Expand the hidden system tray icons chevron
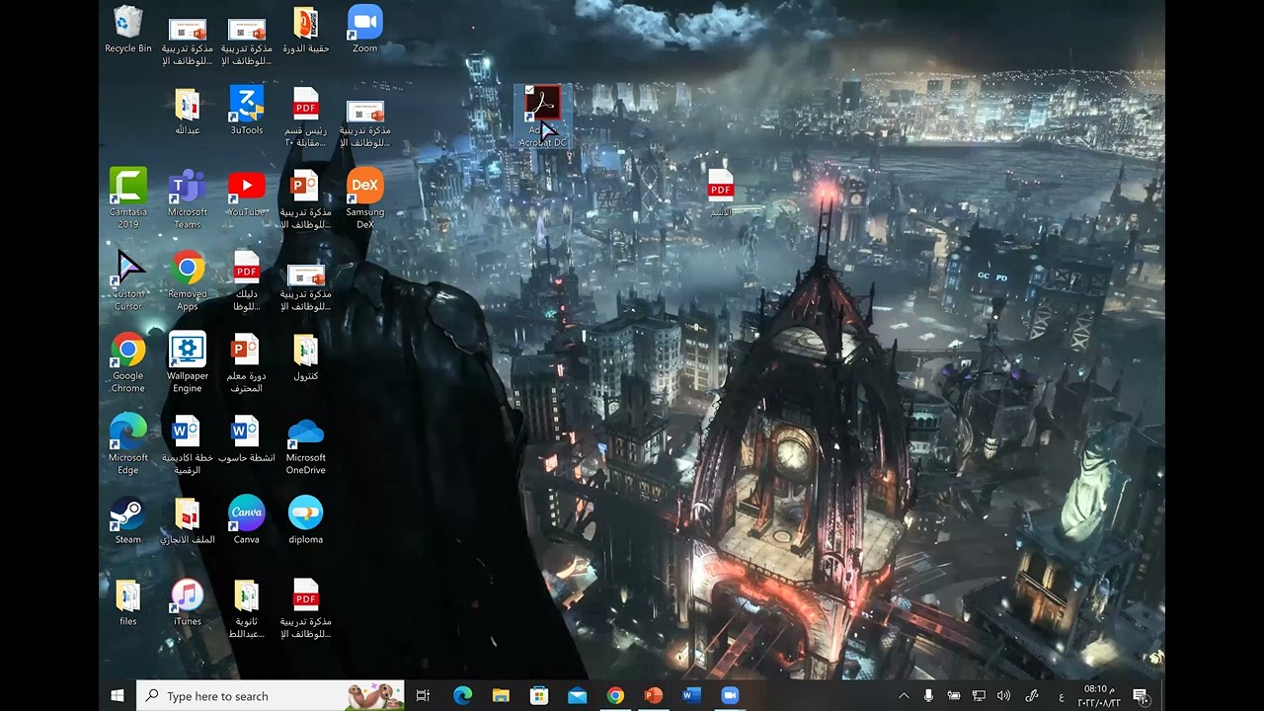Screen dimensions: 1264x711 click(904, 696)
